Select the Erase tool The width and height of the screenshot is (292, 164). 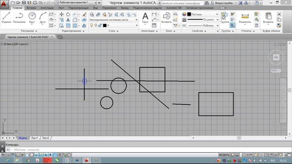84,14
